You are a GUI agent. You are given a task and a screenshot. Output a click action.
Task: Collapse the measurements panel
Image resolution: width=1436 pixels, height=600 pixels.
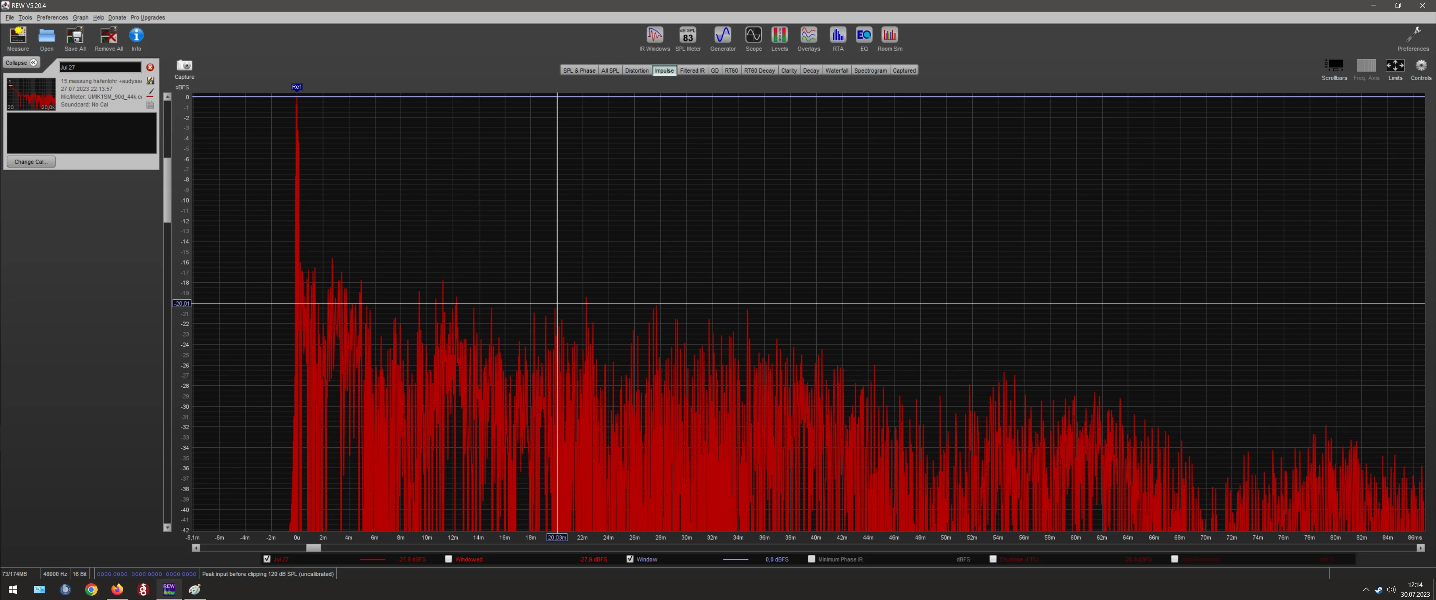click(x=21, y=63)
